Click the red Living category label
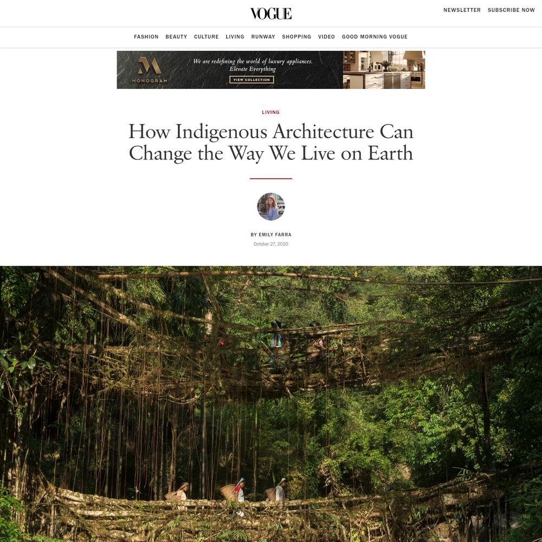Viewport: 542px width, 542px height. pyautogui.click(x=270, y=112)
